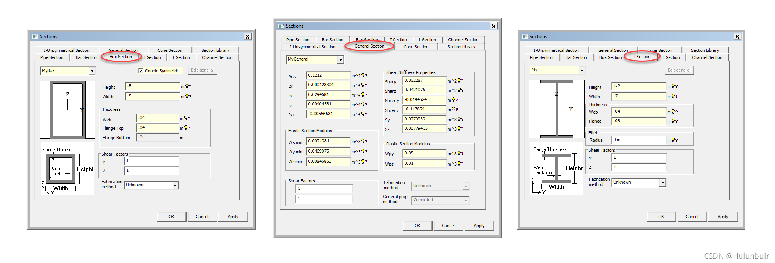Click Fillet Radius field showing 0 m

[639, 140]
